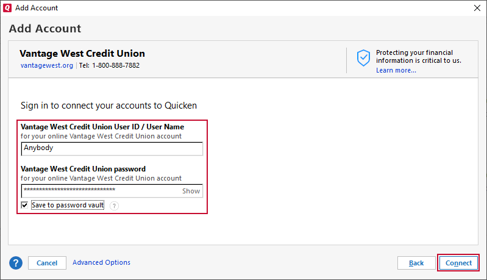Visit the vantagewest.org link
The width and height of the screenshot is (487, 280).
[x=46, y=65]
